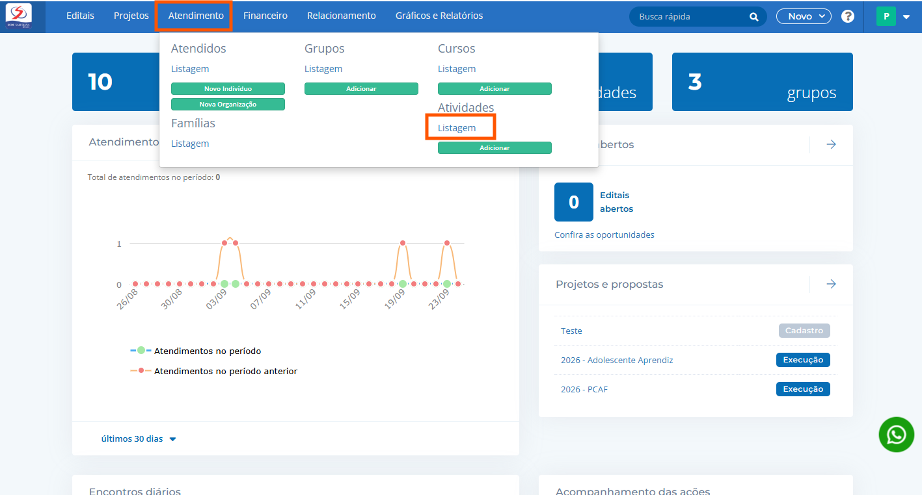Viewport: 922px width, 495px height.
Task: Expand the últimos 30 dias period selector
Action: (139, 438)
